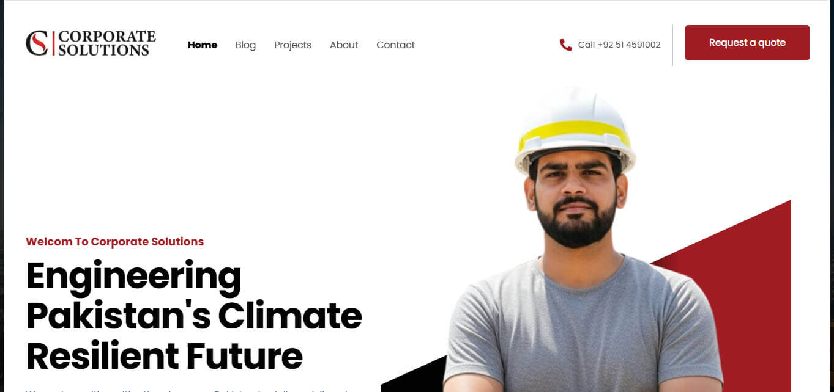
Task: Click the vertical divider beside phone number
Action: click(x=672, y=45)
